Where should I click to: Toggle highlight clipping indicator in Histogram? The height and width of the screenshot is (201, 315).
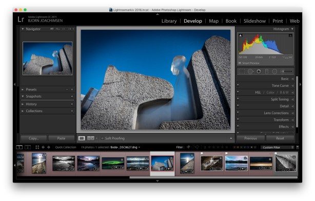290,35
